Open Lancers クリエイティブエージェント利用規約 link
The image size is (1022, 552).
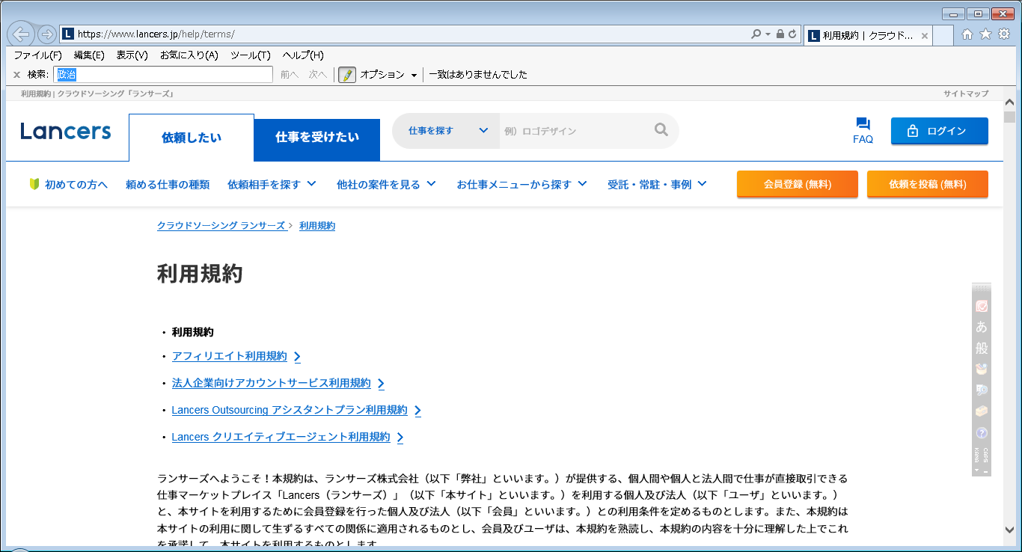pos(281,437)
